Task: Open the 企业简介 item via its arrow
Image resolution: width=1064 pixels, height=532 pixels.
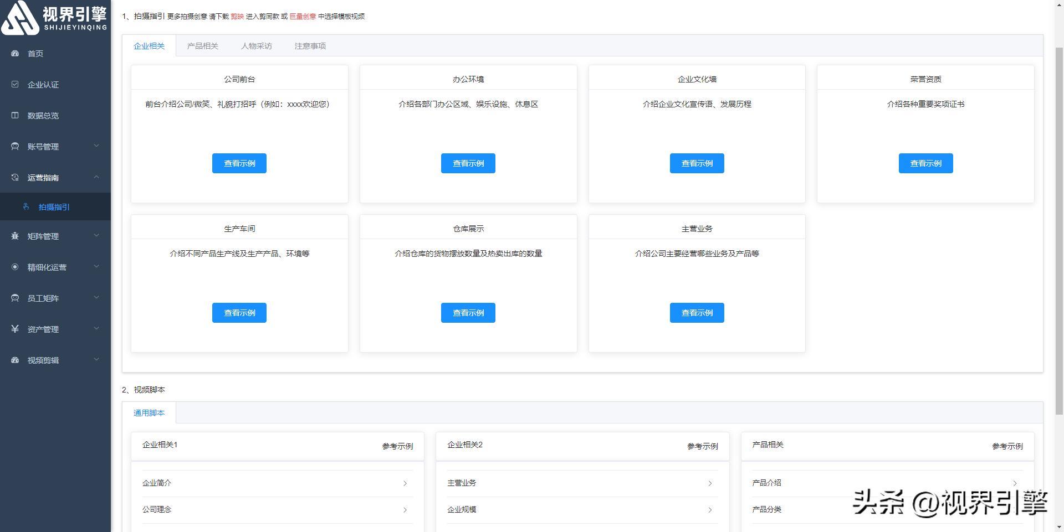Action: (x=406, y=483)
